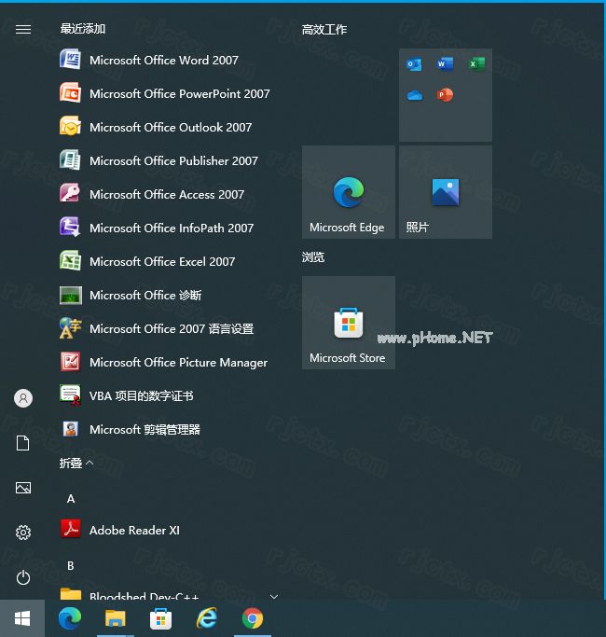Expand the hamburger menu at top
606x637 pixels.
coord(23,29)
